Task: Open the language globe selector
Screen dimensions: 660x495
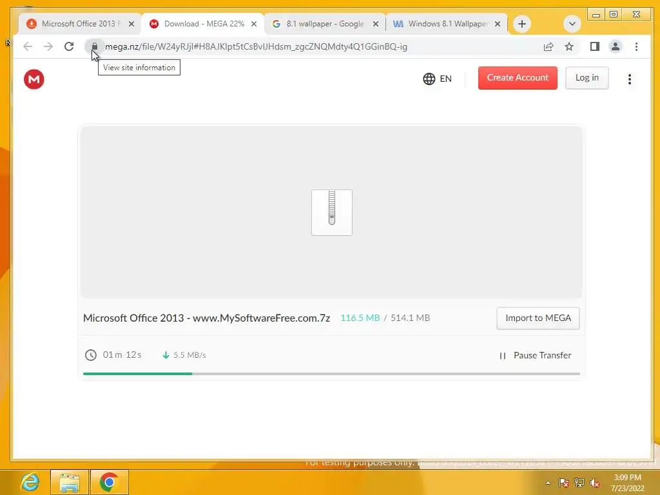Action: (x=437, y=79)
